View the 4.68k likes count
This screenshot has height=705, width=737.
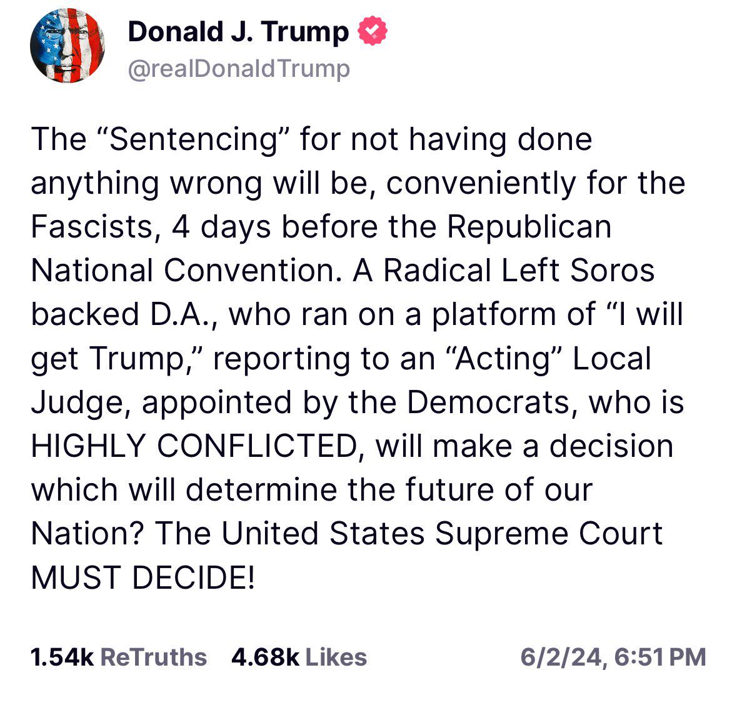pyautogui.click(x=265, y=657)
